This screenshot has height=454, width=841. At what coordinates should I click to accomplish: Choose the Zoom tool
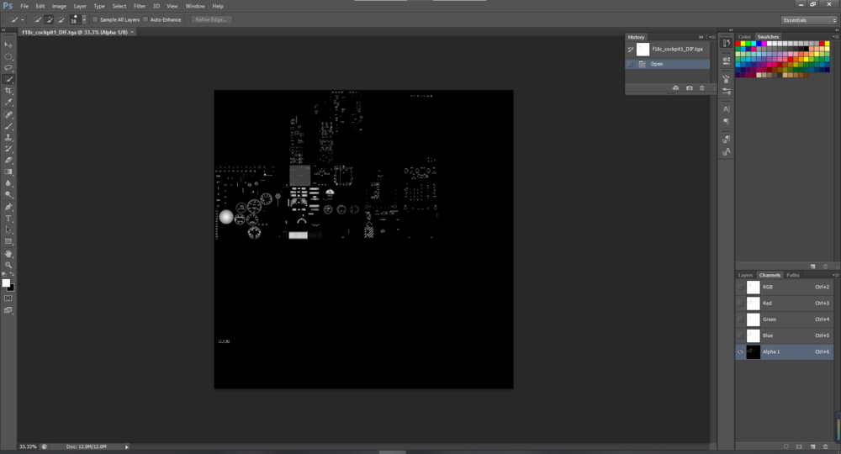pos(8,265)
